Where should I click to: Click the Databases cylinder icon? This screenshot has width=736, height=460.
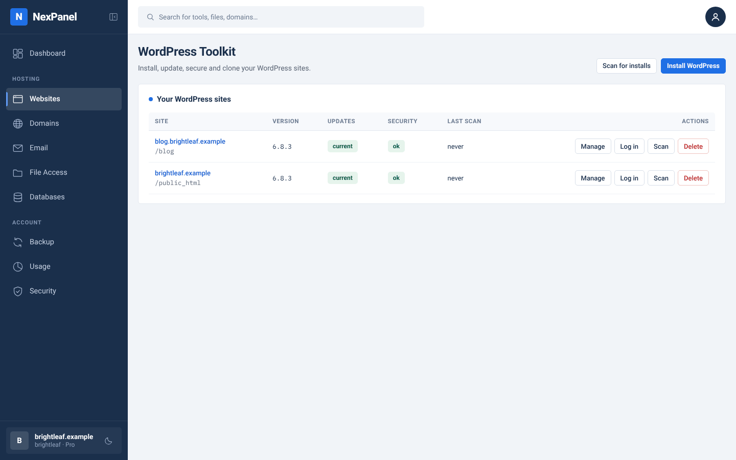click(x=18, y=197)
